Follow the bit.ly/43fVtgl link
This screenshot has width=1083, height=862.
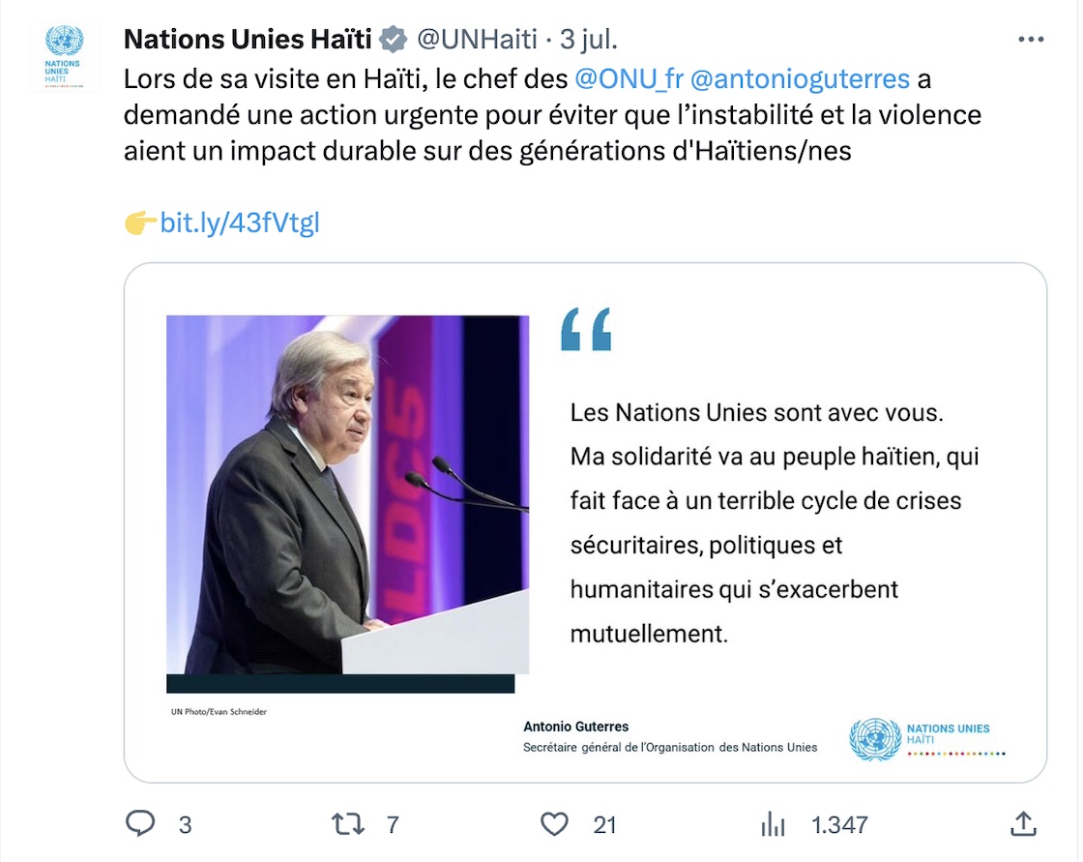tap(239, 223)
